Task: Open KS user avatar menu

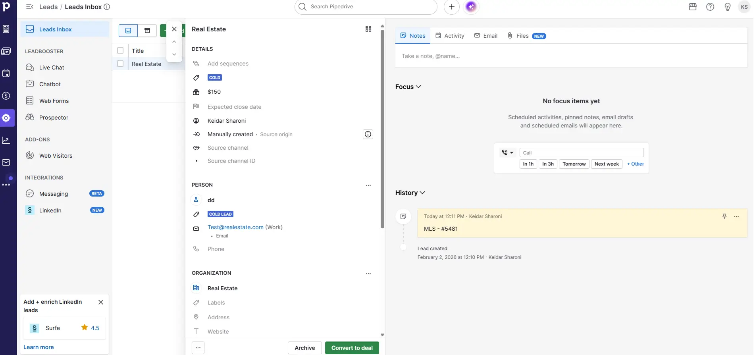Action: tap(744, 7)
